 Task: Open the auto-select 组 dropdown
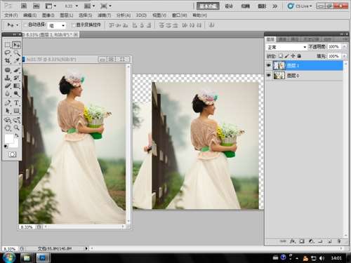[x=56, y=25]
